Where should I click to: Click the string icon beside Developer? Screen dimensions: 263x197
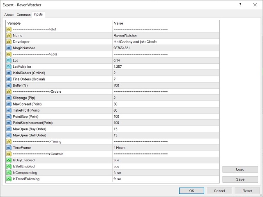pos(9,42)
